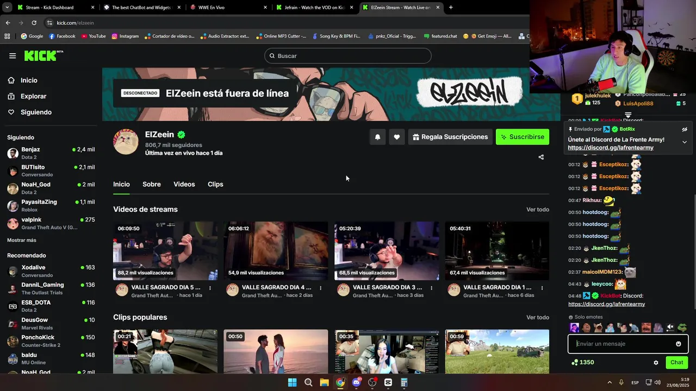This screenshot has width=696, height=391.
Task: Reload the page with refresh icon
Action: (x=34, y=23)
